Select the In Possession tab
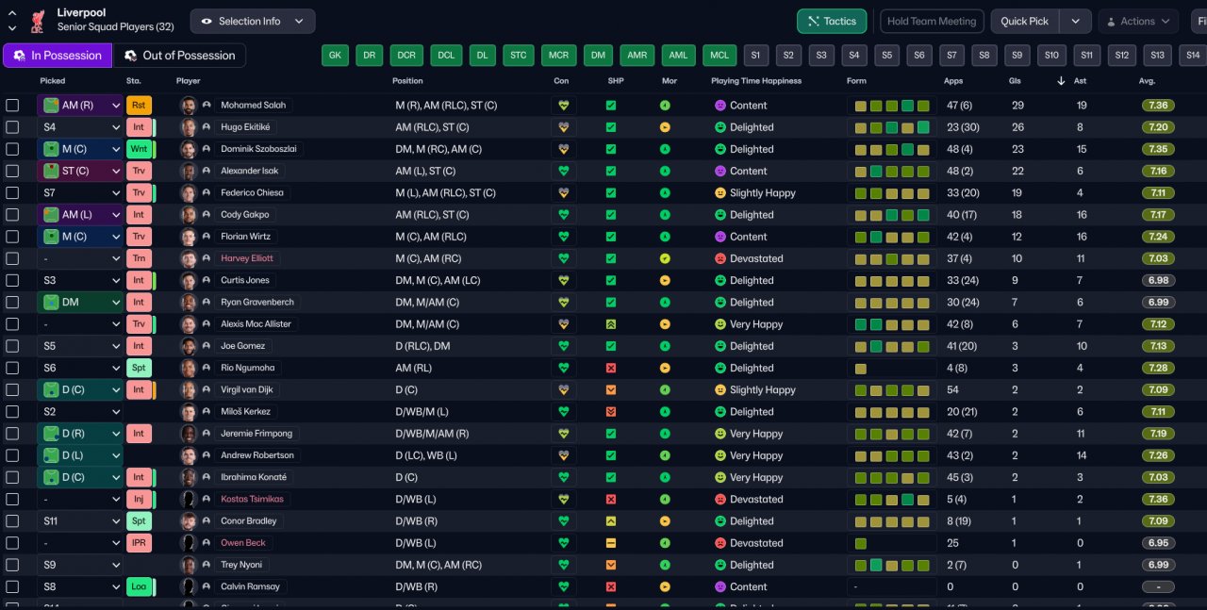The image size is (1207, 610). point(58,56)
